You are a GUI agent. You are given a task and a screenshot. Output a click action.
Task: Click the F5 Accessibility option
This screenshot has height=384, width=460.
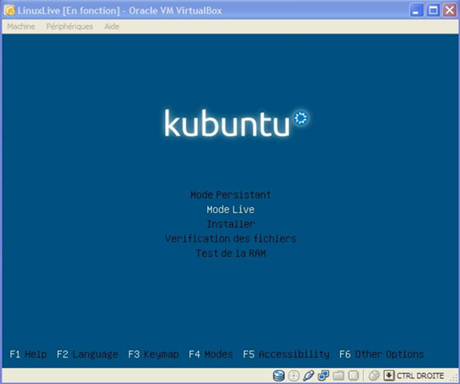(x=286, y=354)
